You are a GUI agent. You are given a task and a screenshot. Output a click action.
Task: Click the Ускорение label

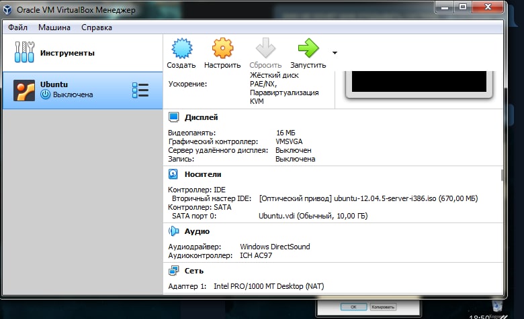pos(187,84)
